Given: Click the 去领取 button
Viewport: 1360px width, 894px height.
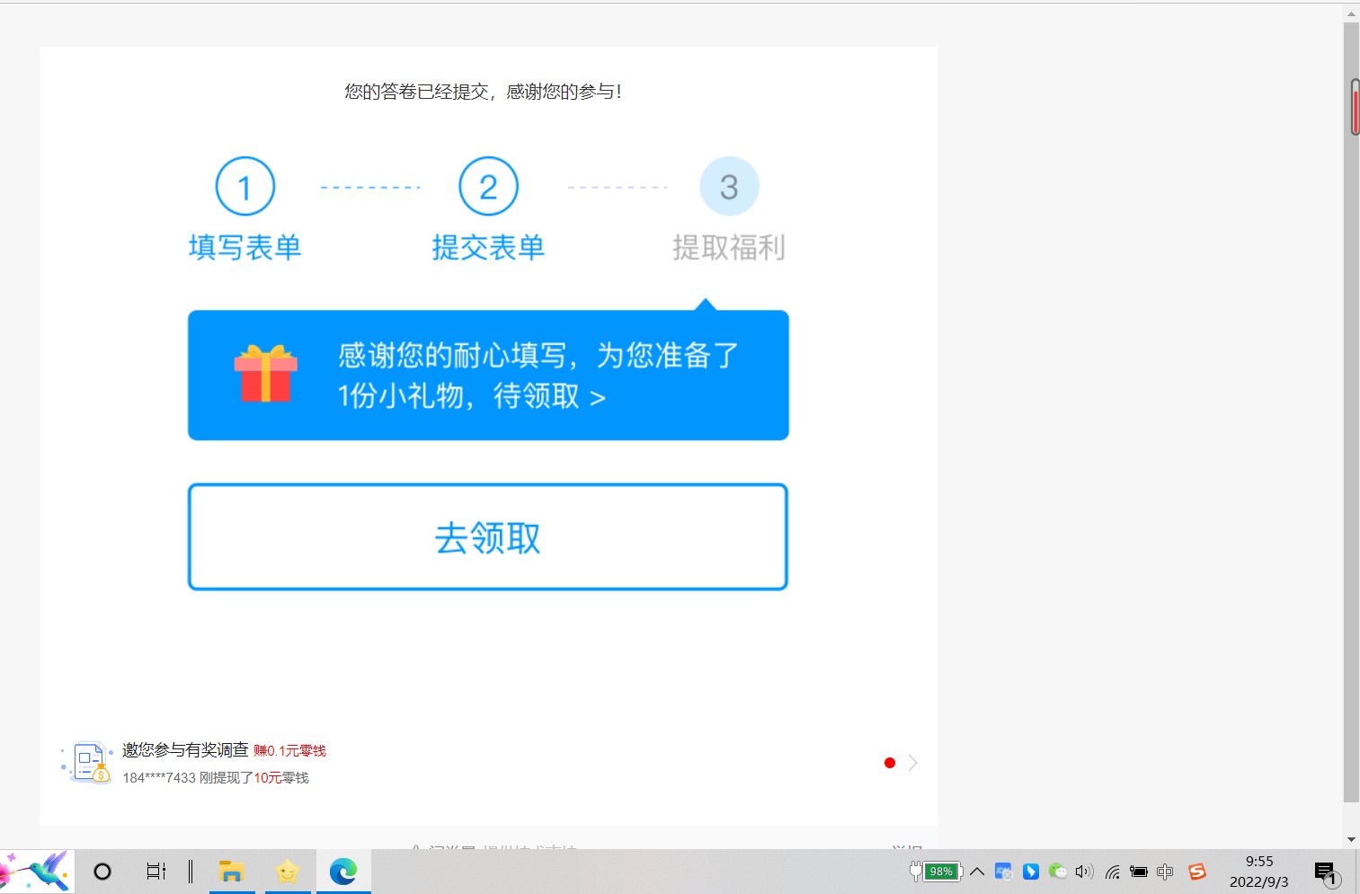Looking at the screenshot, I should 488,537.
